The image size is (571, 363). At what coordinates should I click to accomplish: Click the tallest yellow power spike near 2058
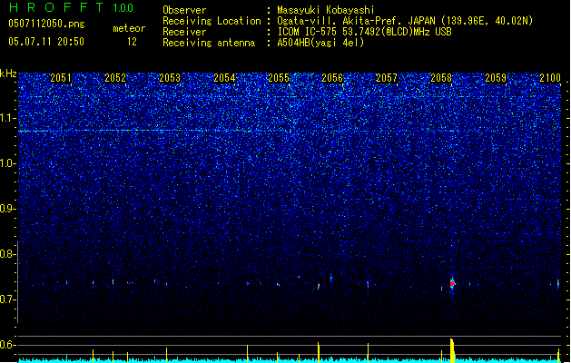[x=452, y=350]
